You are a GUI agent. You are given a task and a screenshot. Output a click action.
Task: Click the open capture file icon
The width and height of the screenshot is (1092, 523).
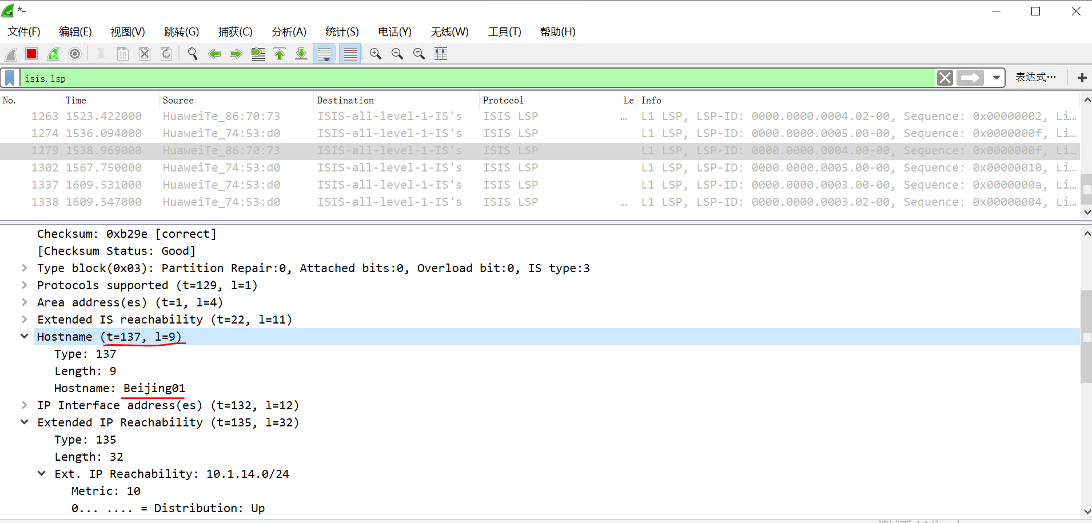pos(101,54)
